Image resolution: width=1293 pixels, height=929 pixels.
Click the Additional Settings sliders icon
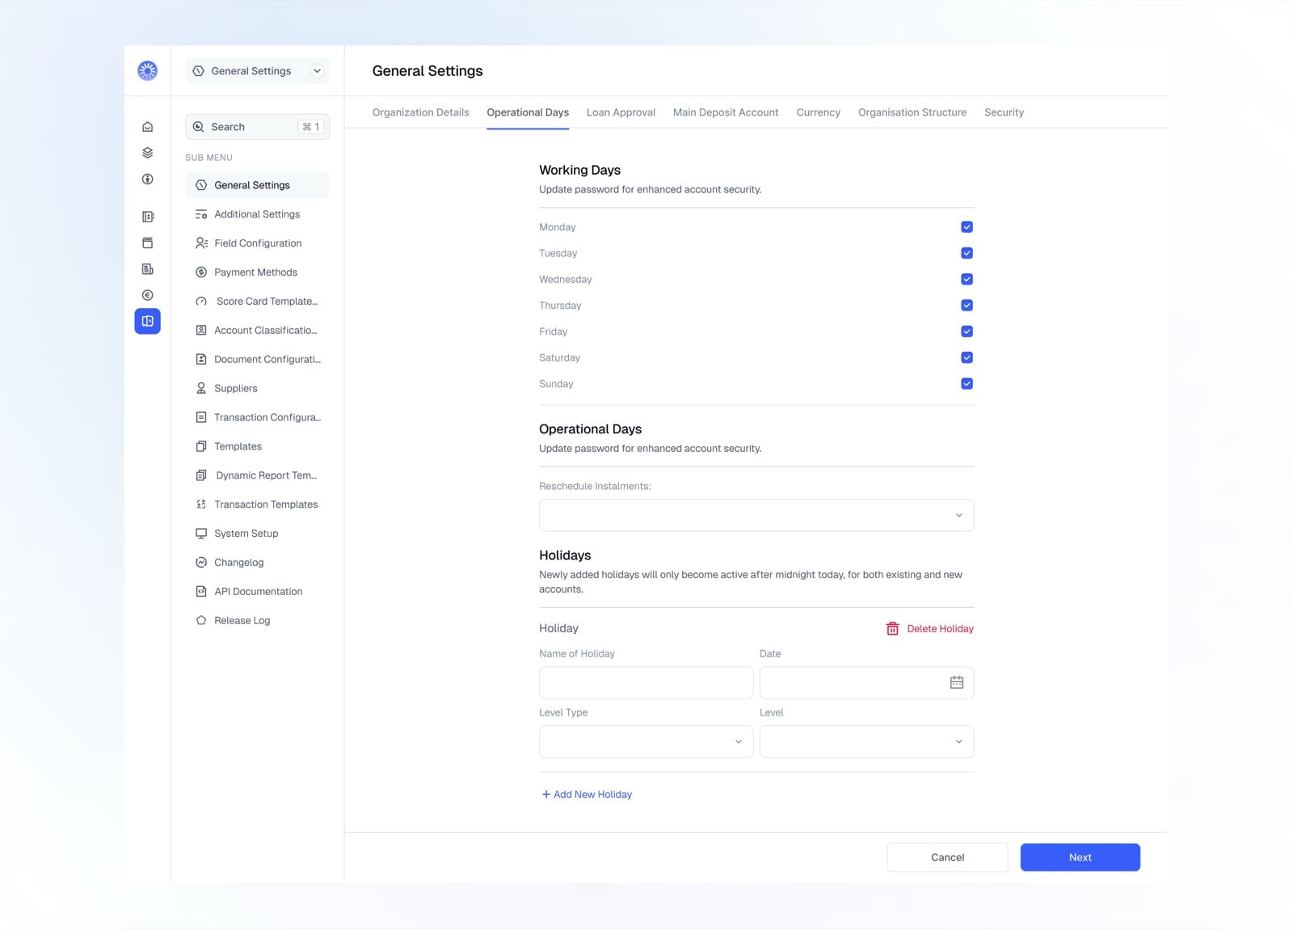pyautogui.click(x=201, y=214)
